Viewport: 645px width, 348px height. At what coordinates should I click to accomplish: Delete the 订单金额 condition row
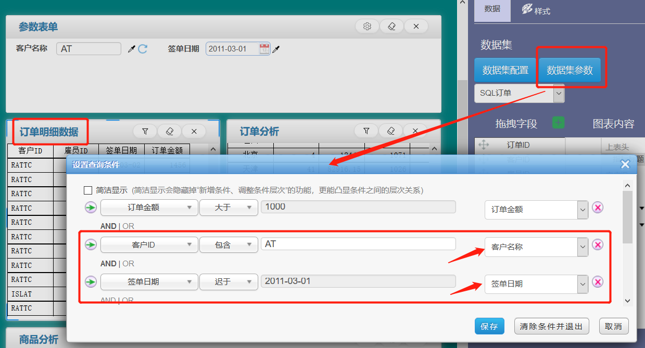tap(598, 208)
